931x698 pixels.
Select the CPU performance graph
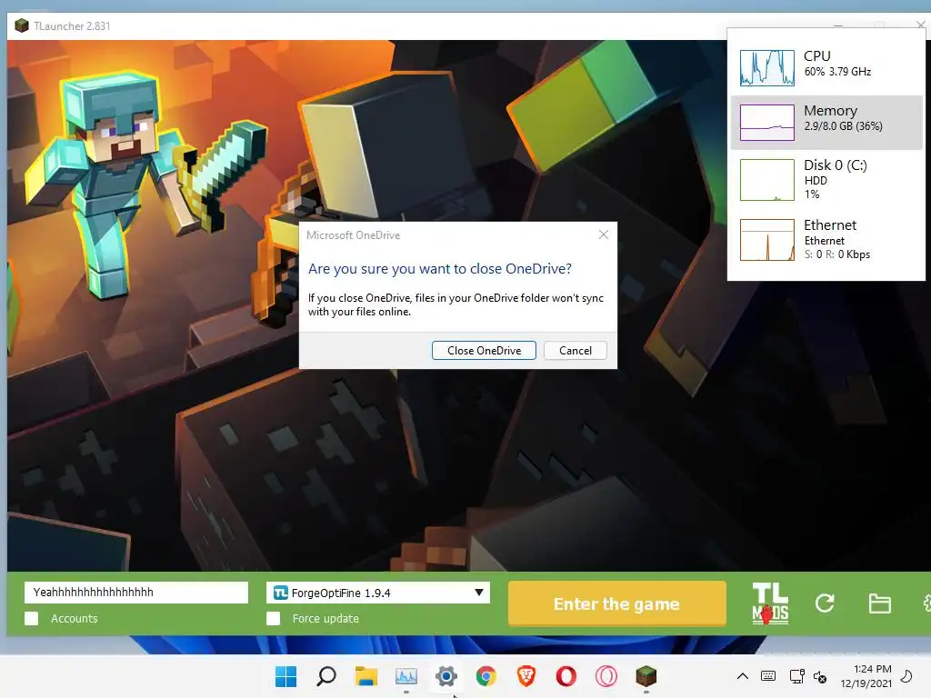[767, 67]
